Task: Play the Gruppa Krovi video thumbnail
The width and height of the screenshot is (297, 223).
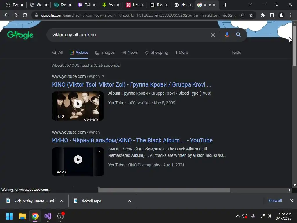Action: [78, 104]
